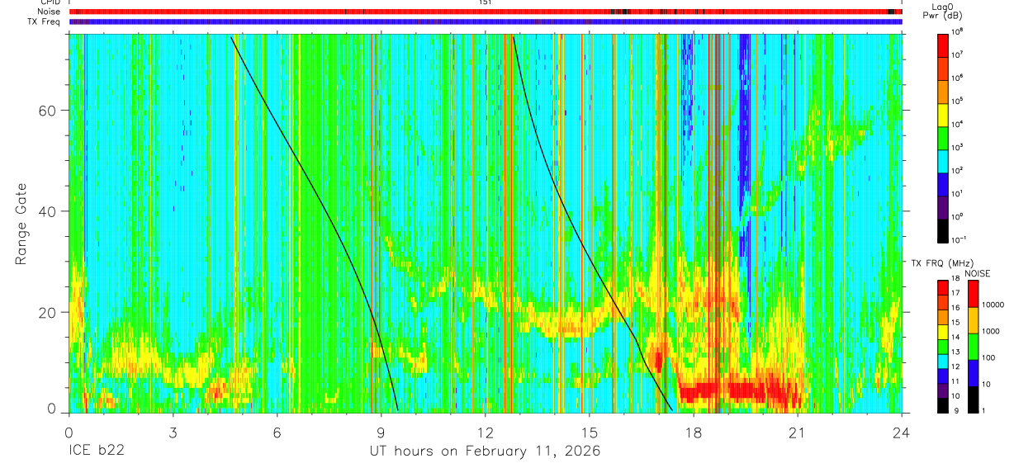This screenshot has height=468, width=1014.
Task: Click the 'NOISE' legend title
Action: (x=979, y=273)
